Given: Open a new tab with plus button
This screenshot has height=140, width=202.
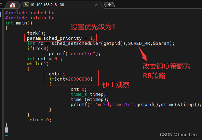Looking at the screenshot, I should click(109, 5).
